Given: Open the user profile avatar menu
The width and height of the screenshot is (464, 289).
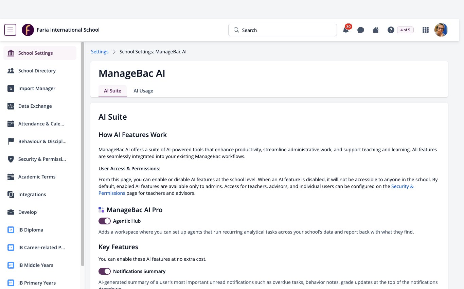Looking at the screenshot, I should tap(441, 30).
